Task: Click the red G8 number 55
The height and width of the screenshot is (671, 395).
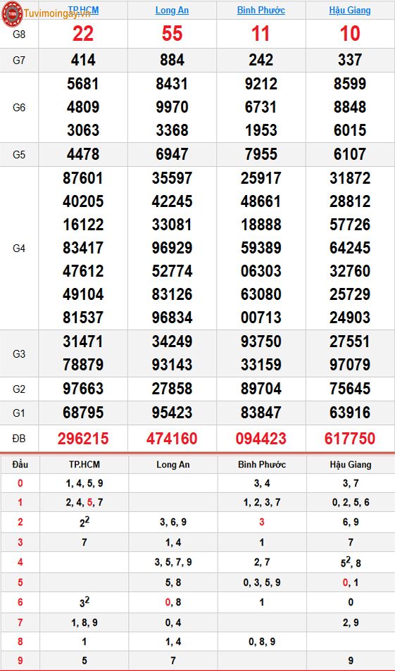Action: tap(172, 34)
